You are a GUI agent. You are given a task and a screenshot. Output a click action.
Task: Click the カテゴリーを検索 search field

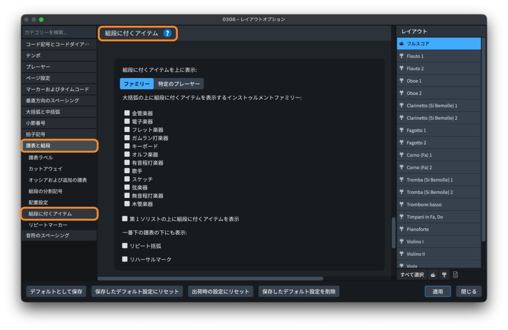pos(59,32)
